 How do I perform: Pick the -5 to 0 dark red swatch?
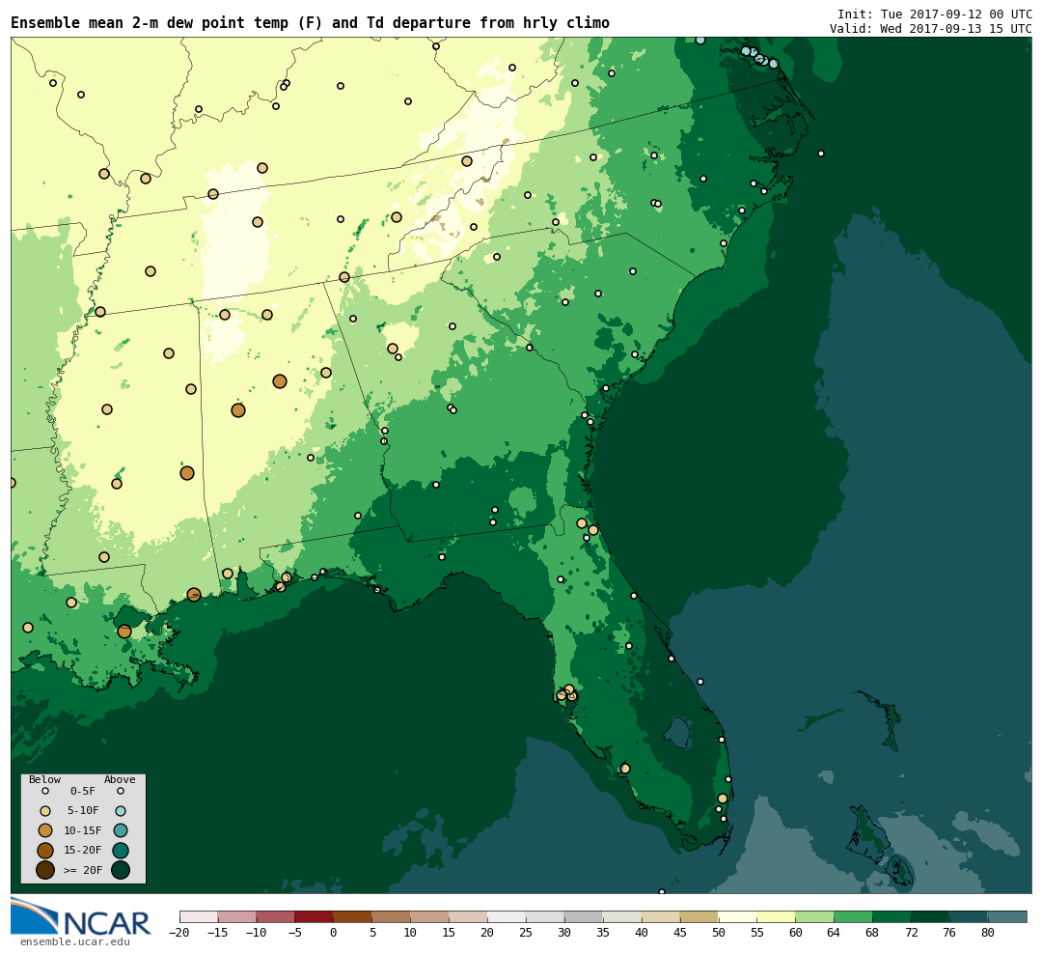315,916
